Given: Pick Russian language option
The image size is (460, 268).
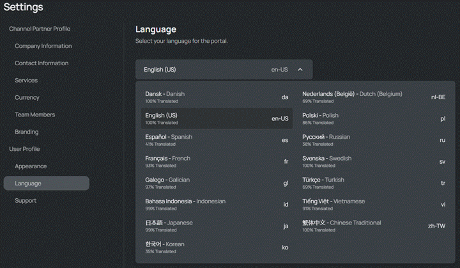Looking at the screenshot, I should 374,140.
